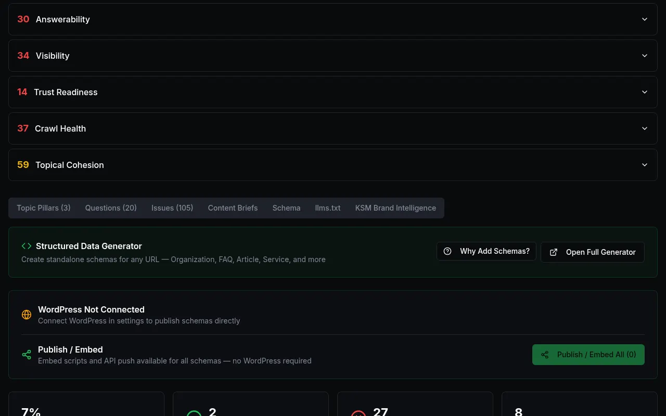Open the Questions (20) tab
Screen dimensions: 666x416
[111, 208]
